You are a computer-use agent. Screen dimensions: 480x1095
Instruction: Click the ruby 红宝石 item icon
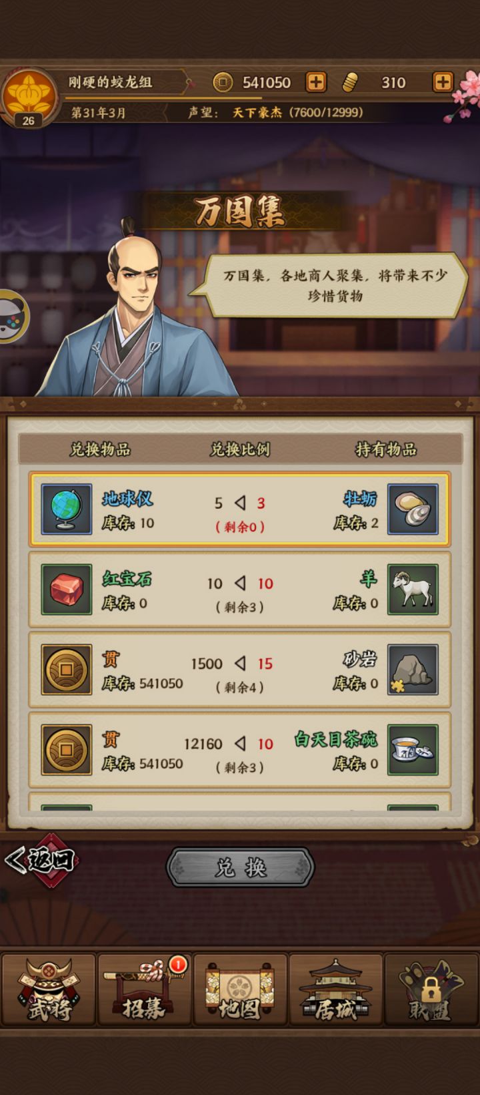pyautogui.click(x=67, y=590)
